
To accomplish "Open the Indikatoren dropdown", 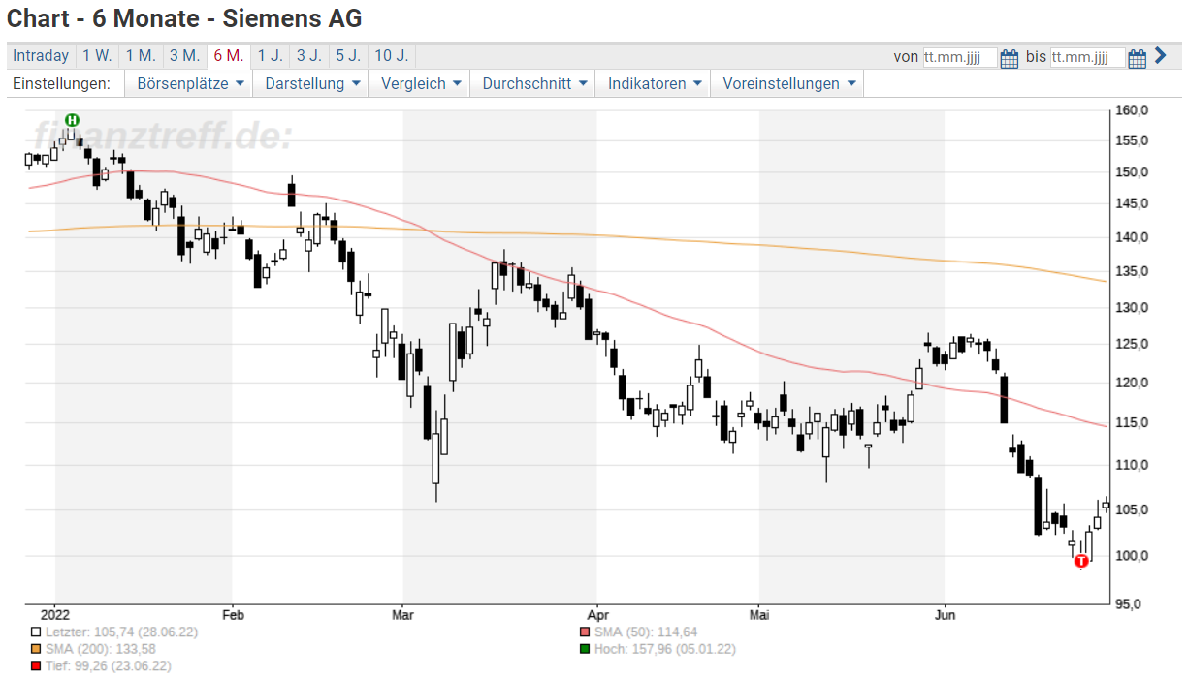I will [654, 84].
